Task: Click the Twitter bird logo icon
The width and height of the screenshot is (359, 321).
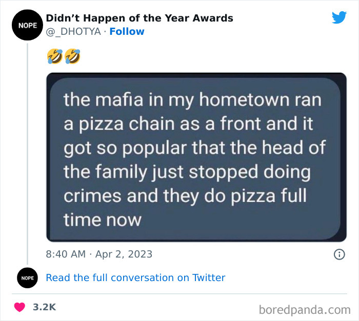Action: (339, 18)
